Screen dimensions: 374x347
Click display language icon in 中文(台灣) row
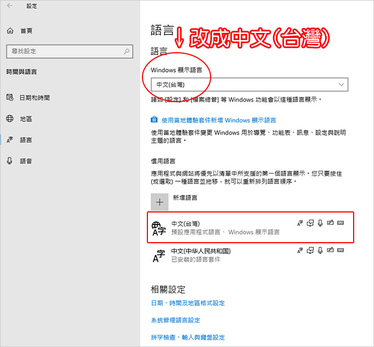tap(300, 223)
